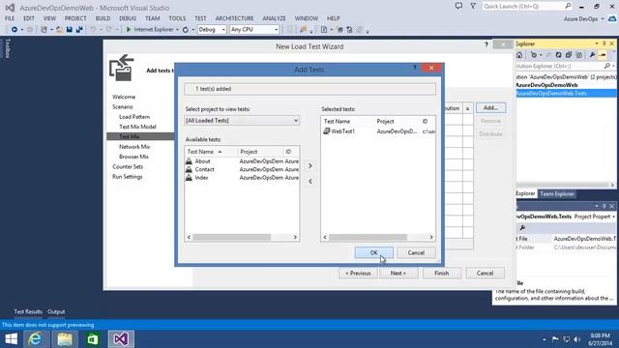Image resolution: width=619 pixels, height=348 pixels.
Task: Open the Any CPU platform dropdown
Action: tap(254, 30)
